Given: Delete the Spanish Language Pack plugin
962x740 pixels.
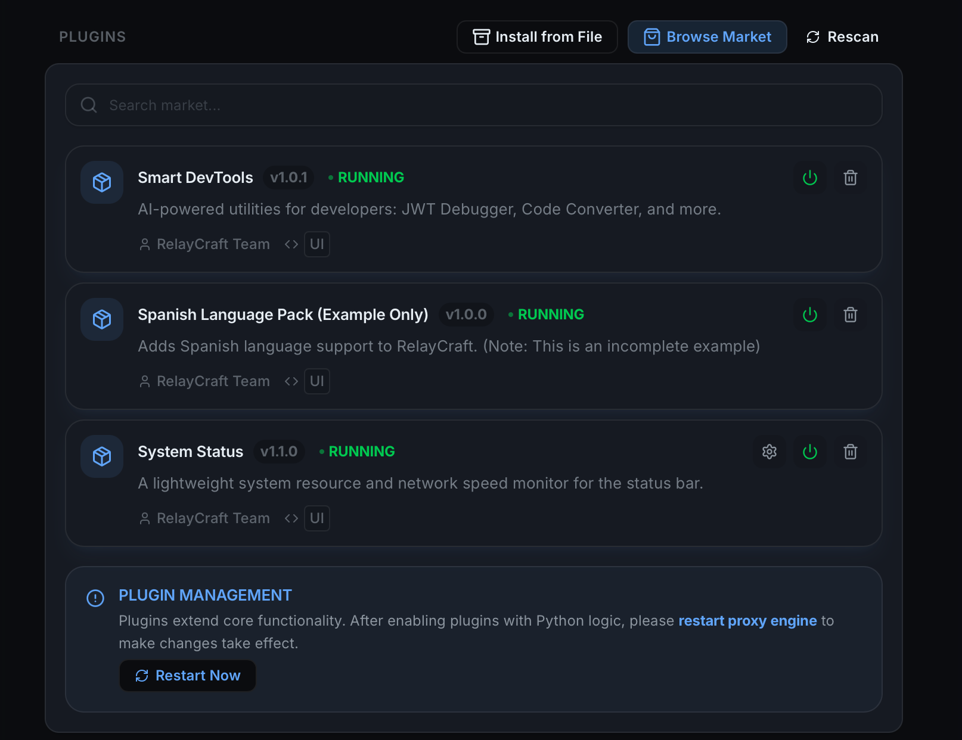Looking at the screenshot, I should 851,315.
